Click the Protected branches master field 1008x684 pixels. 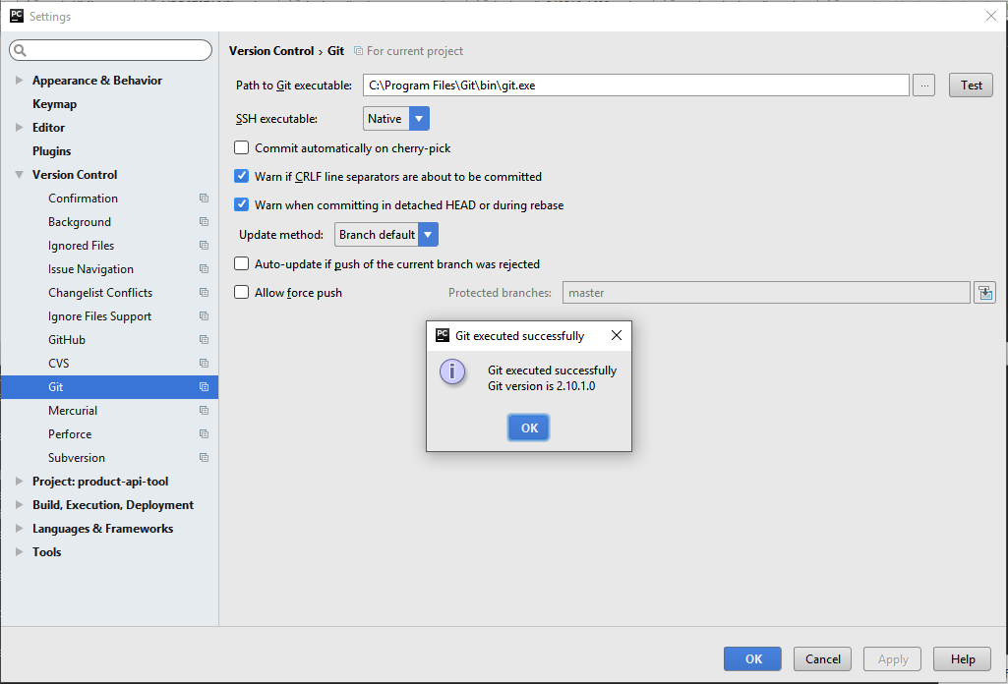(766, 293)
